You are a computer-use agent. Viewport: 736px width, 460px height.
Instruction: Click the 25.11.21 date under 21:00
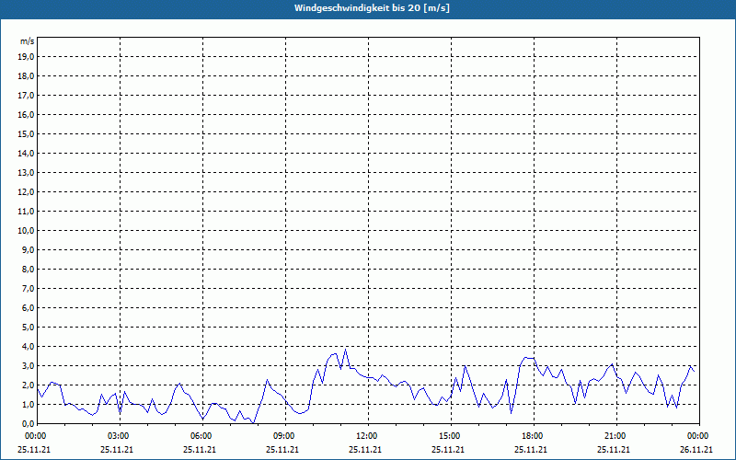point(613,449)
